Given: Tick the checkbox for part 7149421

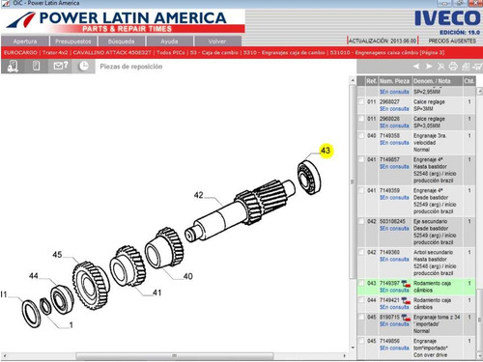Looking at the screenshot, I should (361, 300).
